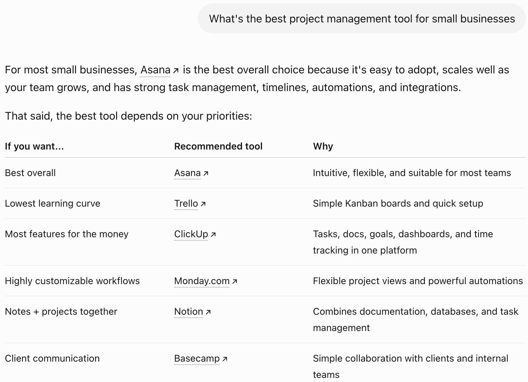Screen dimensions: 528x382
Task: Click the external arrow icon beside Trello
Action: tap(203, 204)
